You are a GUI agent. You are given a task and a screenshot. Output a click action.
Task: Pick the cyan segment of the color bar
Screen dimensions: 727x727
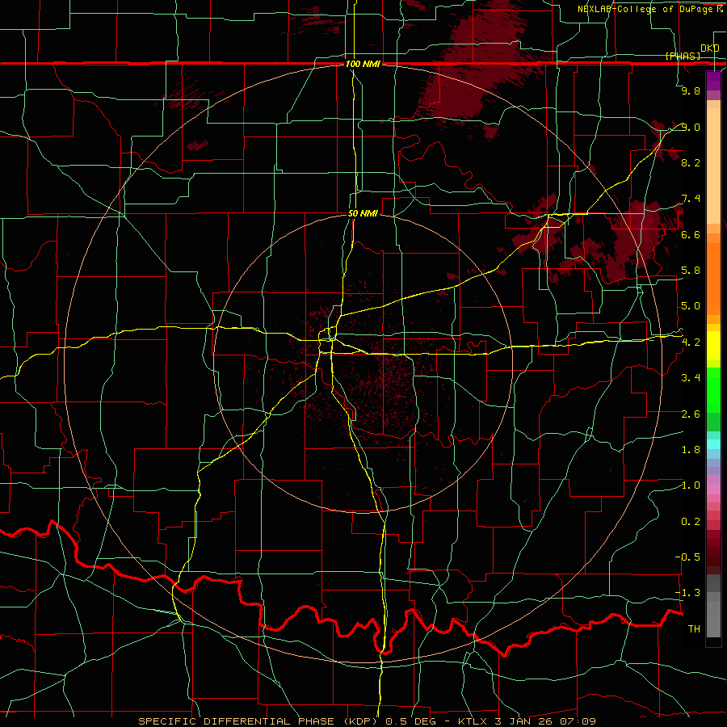point(713,444)
